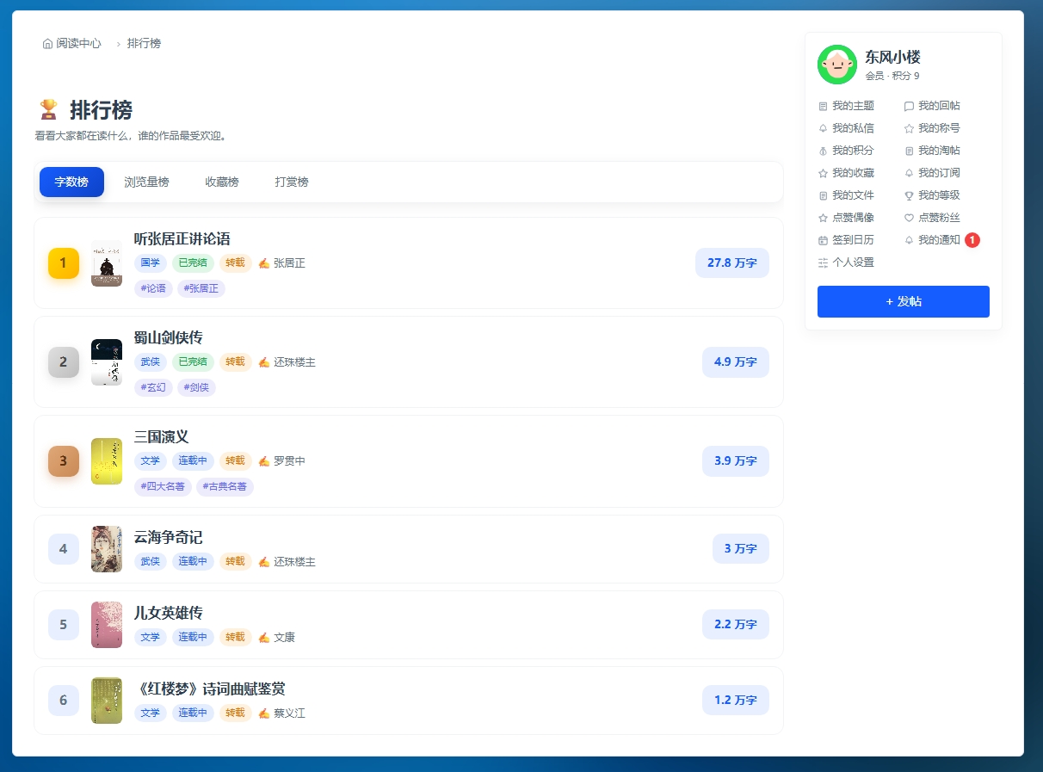The width and height of the screenshot is (1043, 772).
Task: Click the 儿女英雄传 cover thumbnail
Action: tap(107, 625)
